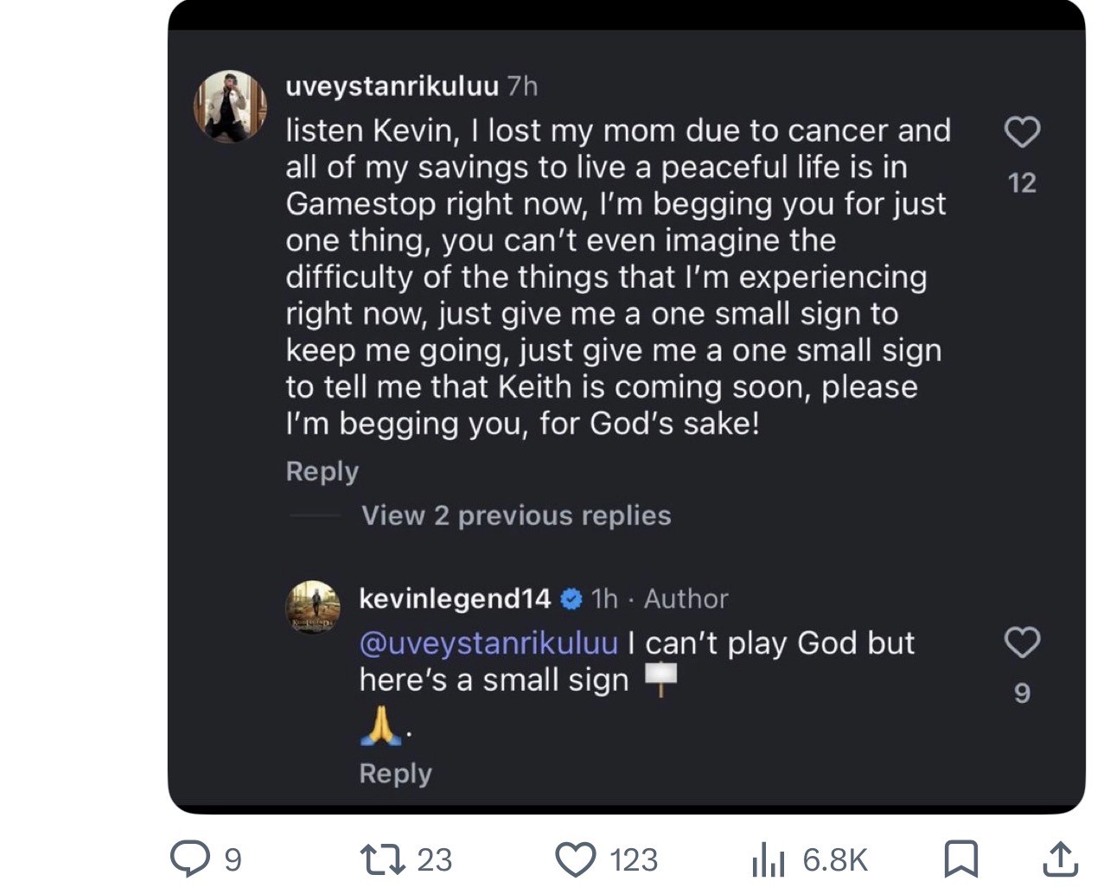Open the view analytics bar-chart icon
This screenshot has width=1110, height=894.
pyautogui.click(x=767, y=859)
